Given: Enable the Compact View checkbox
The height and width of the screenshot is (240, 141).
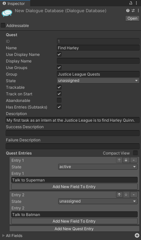Looking at the screenshot, I should [x=135, y=153].
